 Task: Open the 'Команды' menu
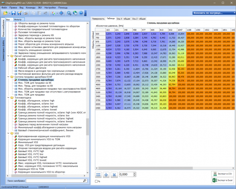coord(30,7)
